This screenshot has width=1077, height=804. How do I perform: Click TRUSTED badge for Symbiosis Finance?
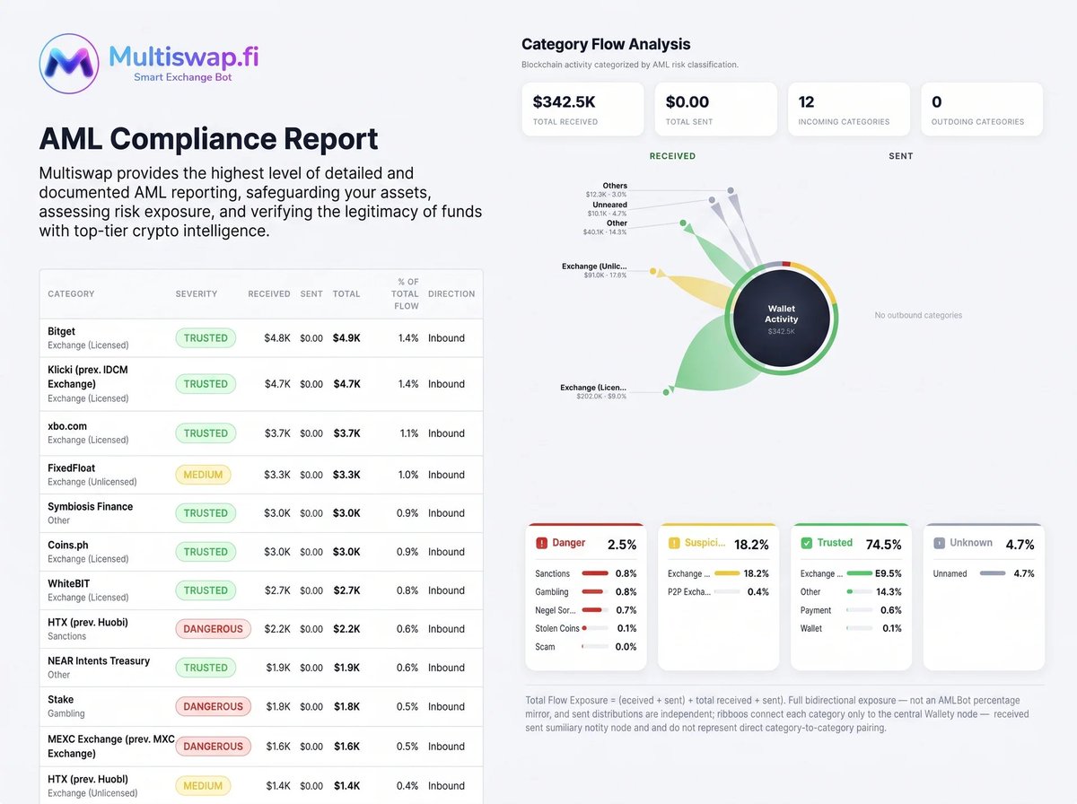(206, 513)
